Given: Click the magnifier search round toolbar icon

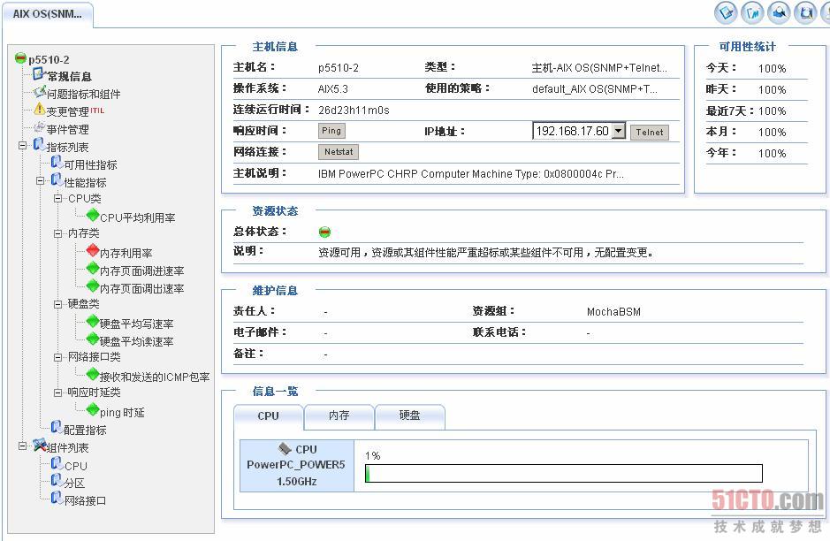Looking at the screenshot, I should coord(779,12).
